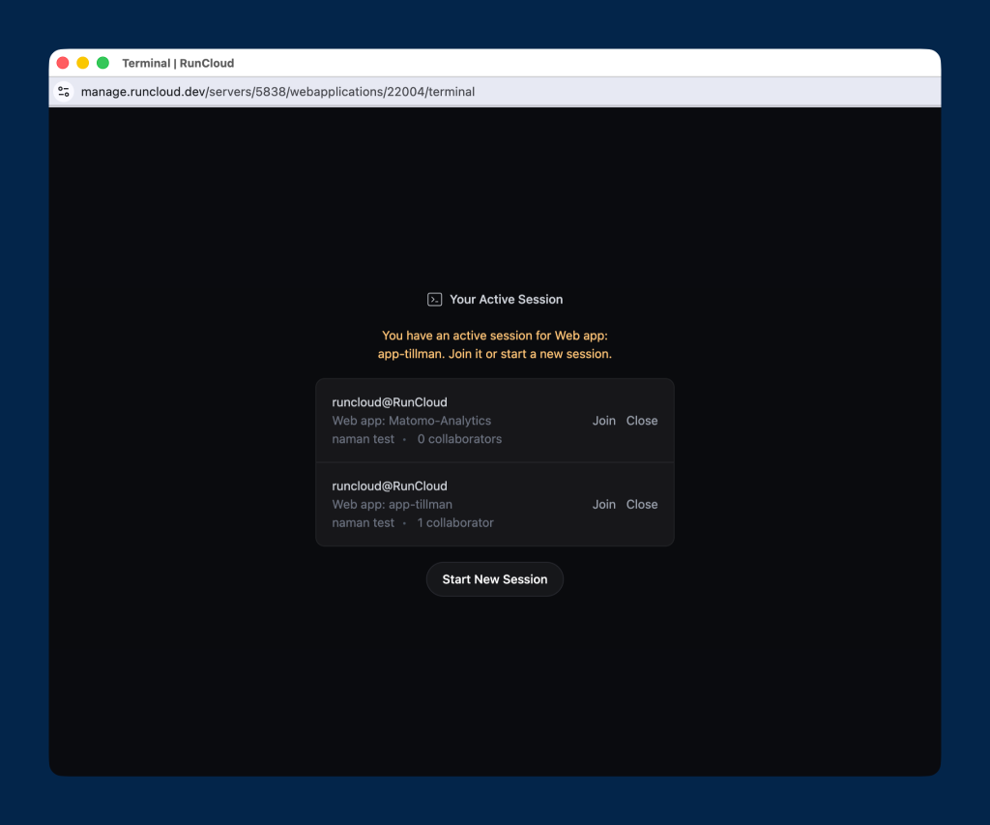990x825 pixels.
Task: Join the Matomo-Analytics session
Action: click(603, 421)
